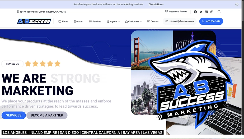The image size is (244, 139).
Task: Click the location pin icon by the address
Action: coord(18,12)
